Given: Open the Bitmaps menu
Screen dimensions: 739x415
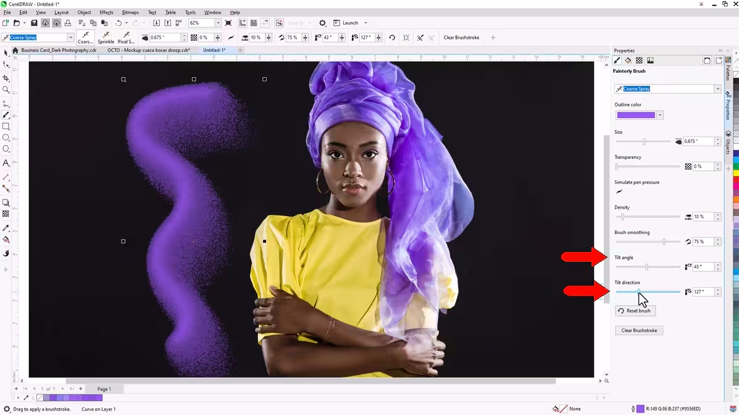Looking at the screenshot, I should [130, 12].
